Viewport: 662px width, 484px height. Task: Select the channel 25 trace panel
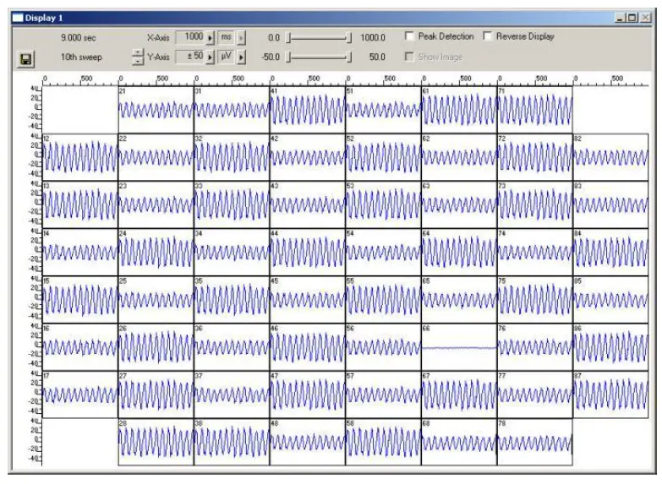click(x=156, y=300)
